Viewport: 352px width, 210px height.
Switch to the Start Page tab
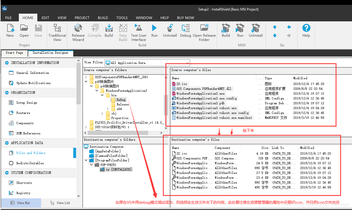14,53
